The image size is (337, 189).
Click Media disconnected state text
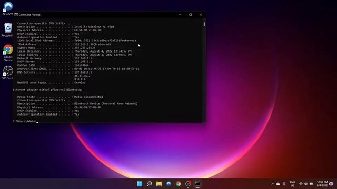coord(88,97)
